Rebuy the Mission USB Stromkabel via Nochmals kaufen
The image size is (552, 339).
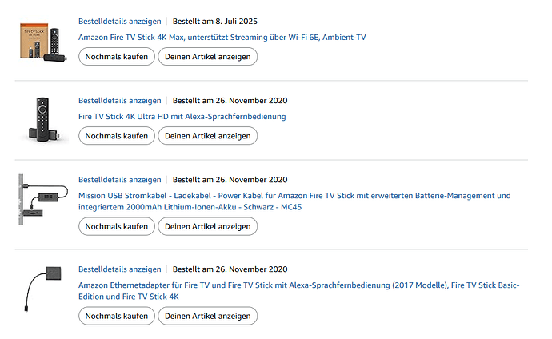pyautogui.click(x=116, y=226)
